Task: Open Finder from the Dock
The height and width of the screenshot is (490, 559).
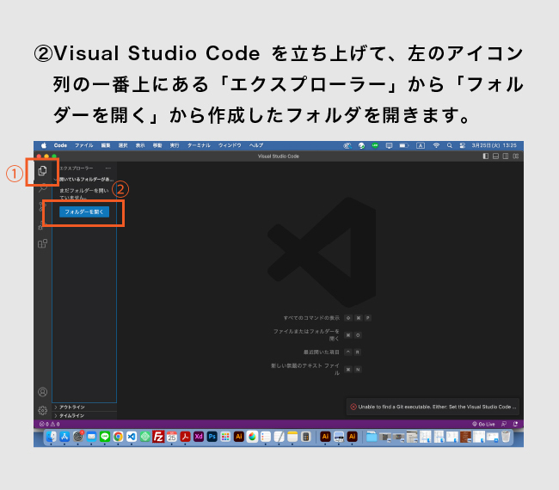Action: click(x=51, y=436)
